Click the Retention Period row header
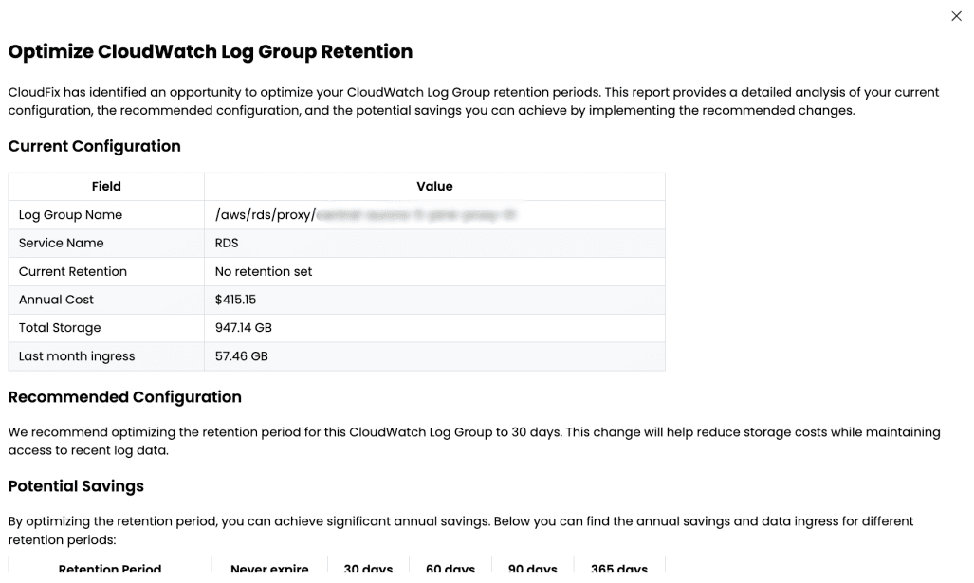 pos(110,567)
